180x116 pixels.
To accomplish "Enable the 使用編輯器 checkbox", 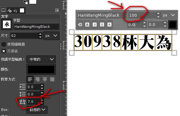I will (x=4, y=44).
